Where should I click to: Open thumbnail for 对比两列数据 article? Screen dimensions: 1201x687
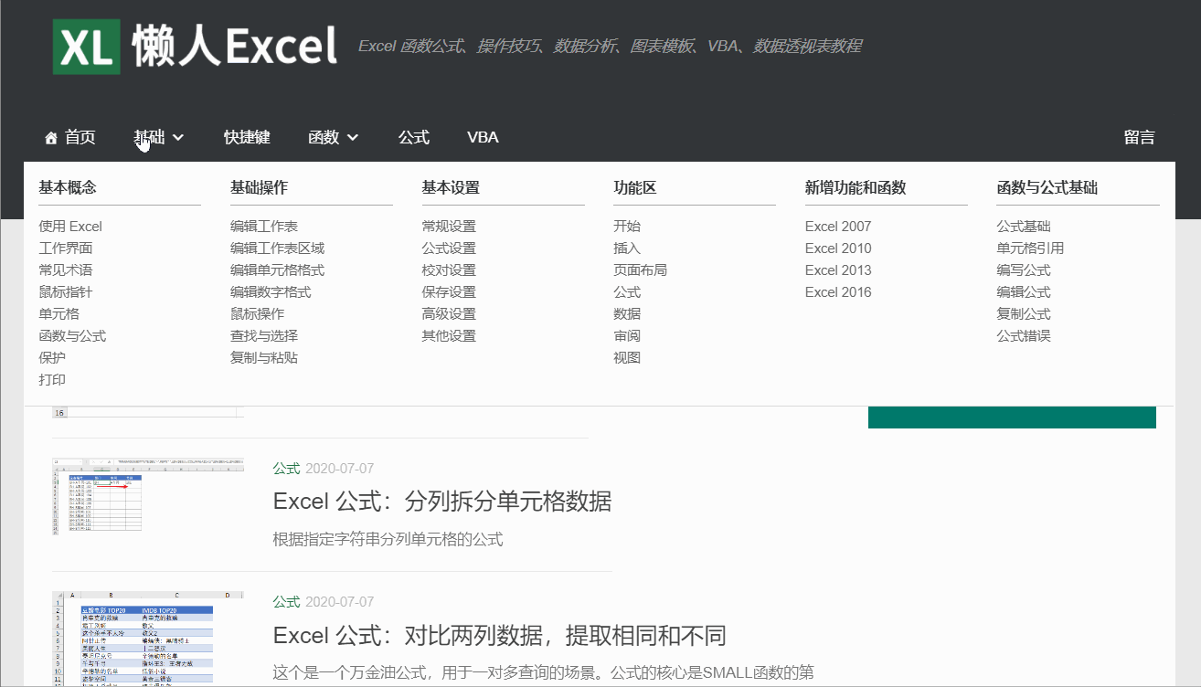(x=148, y=639)
